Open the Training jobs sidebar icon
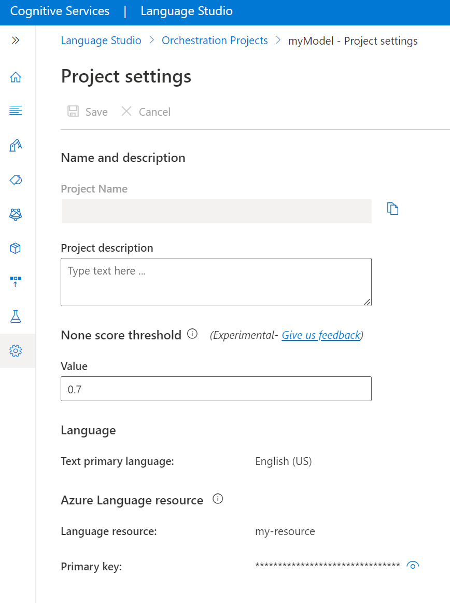 [x=16, y=145]
